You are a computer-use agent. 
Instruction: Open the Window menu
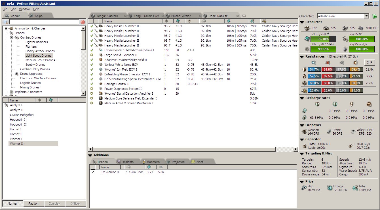[24, 9]
